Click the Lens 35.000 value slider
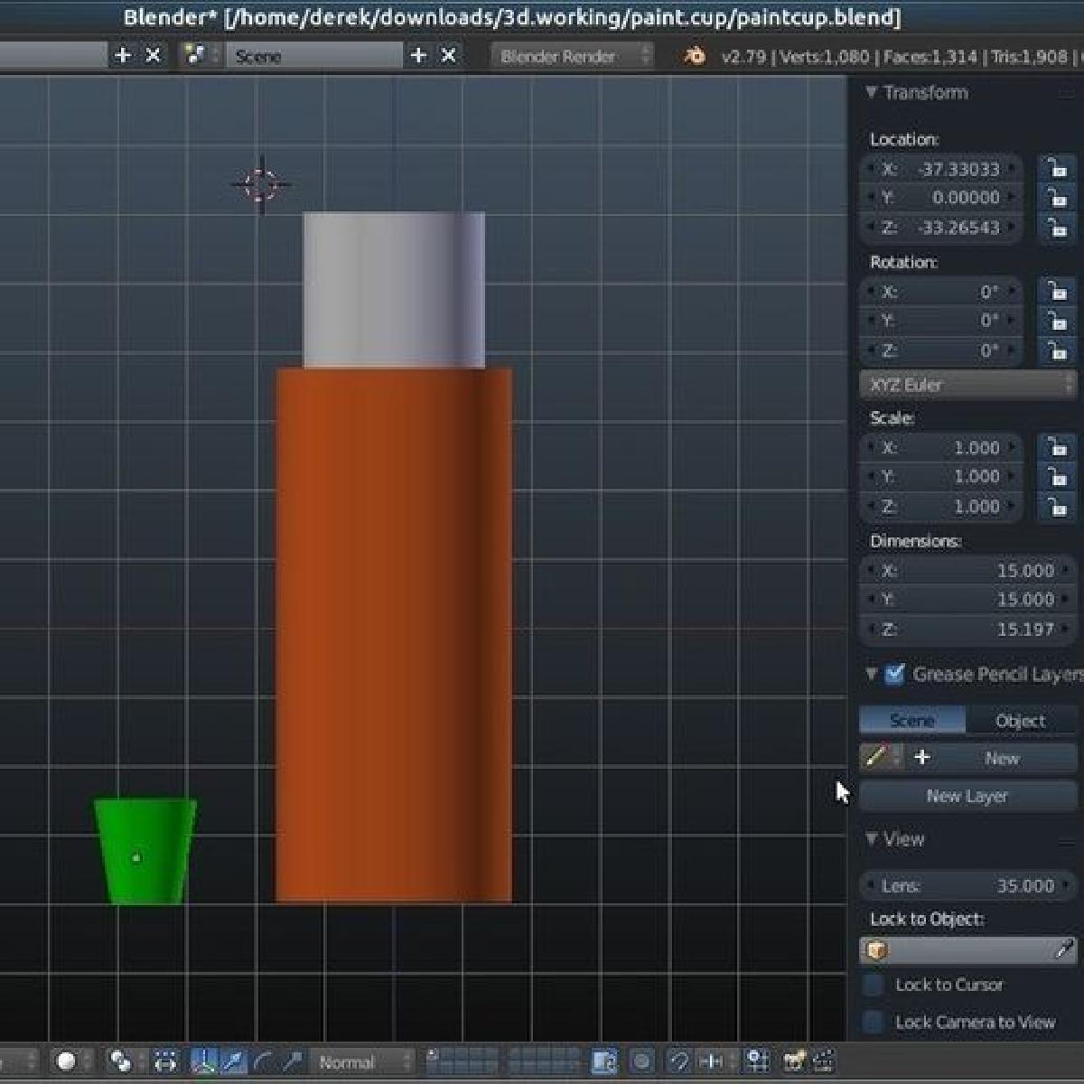The height and width of the screenshot is (1084, 1084). click(967, 885)
